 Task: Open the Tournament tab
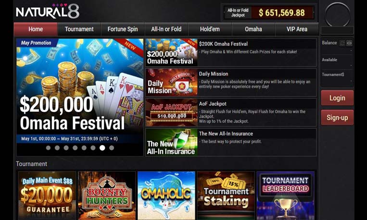pyautogui.click(x=79, y=29)
